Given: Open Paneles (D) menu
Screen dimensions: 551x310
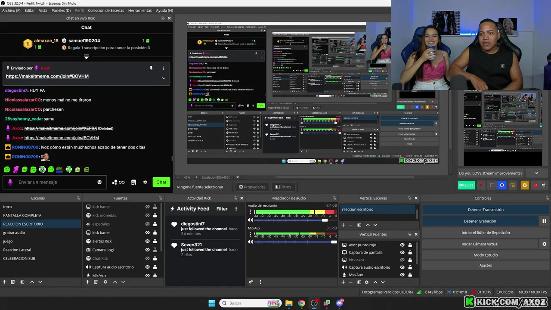Looking at the screenshot, I should 61,10.
